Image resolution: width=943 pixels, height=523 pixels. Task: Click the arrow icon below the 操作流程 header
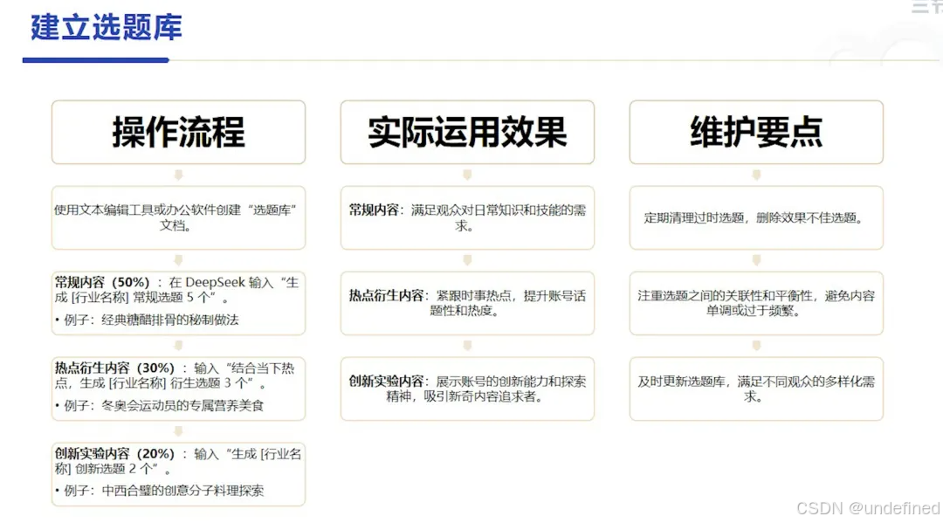click(178, 174)
